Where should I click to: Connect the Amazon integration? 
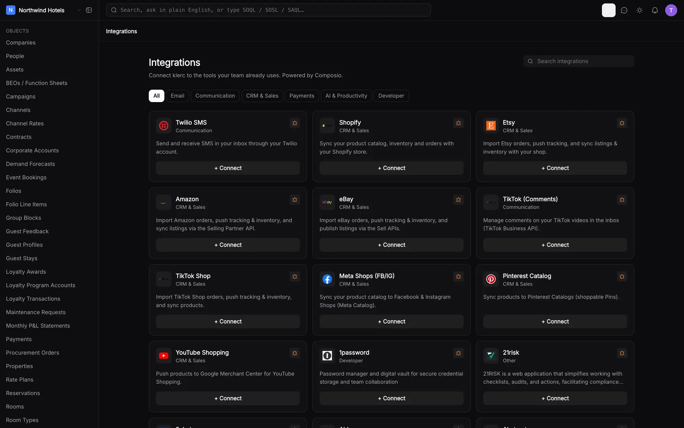pos(228,245)
